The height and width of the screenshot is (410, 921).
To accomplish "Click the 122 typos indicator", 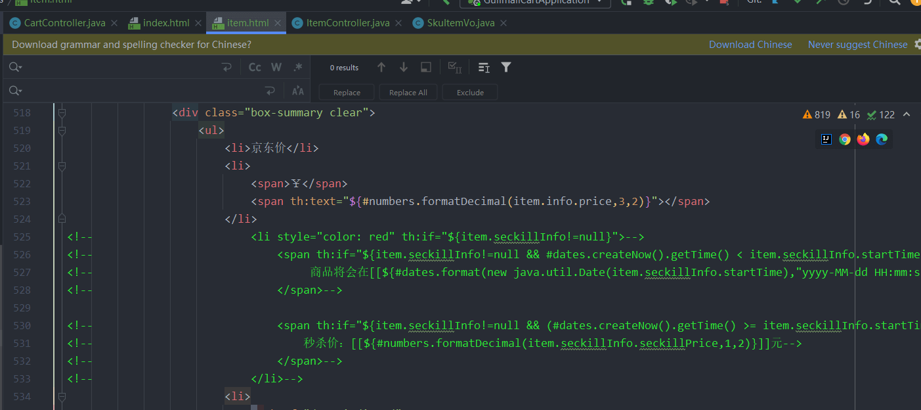I will click(880, 114).
